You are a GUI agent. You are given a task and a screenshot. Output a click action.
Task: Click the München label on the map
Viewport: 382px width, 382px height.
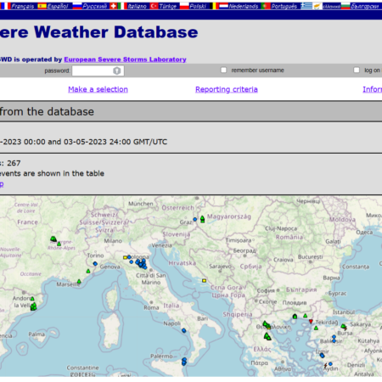tap(141, 204)
